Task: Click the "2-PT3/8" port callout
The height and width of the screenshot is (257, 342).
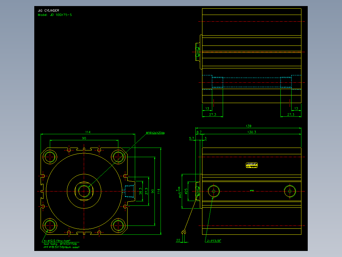Action: click(x=214, y=241)
